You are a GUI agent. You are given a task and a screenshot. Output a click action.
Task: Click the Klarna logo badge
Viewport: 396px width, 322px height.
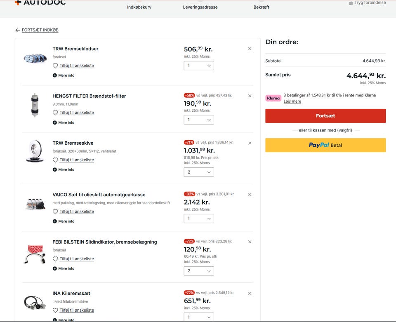point(273,98)
